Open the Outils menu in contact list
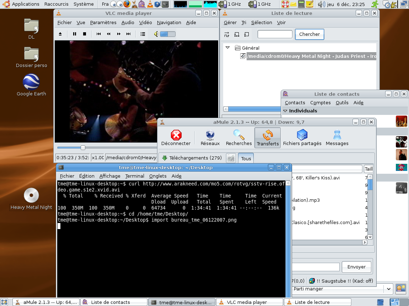Viewport: 409px width, 306px height. 342,102
